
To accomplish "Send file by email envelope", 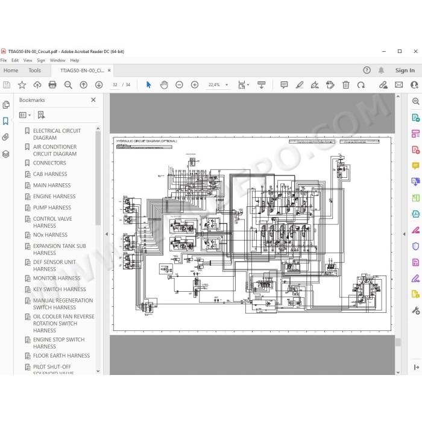I will click(399, 85).
